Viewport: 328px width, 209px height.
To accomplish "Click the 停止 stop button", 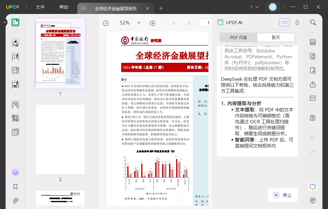I will point(283,195).
